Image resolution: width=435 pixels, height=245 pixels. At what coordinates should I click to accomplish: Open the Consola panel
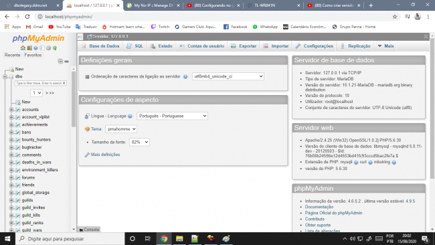[89, 230]
